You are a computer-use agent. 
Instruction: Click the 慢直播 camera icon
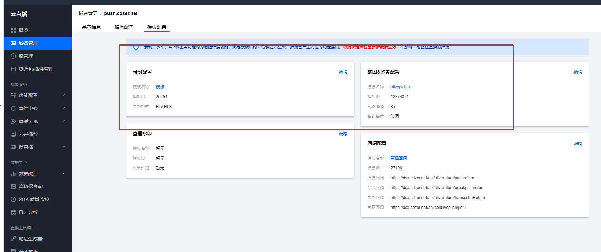click(13, 147)
